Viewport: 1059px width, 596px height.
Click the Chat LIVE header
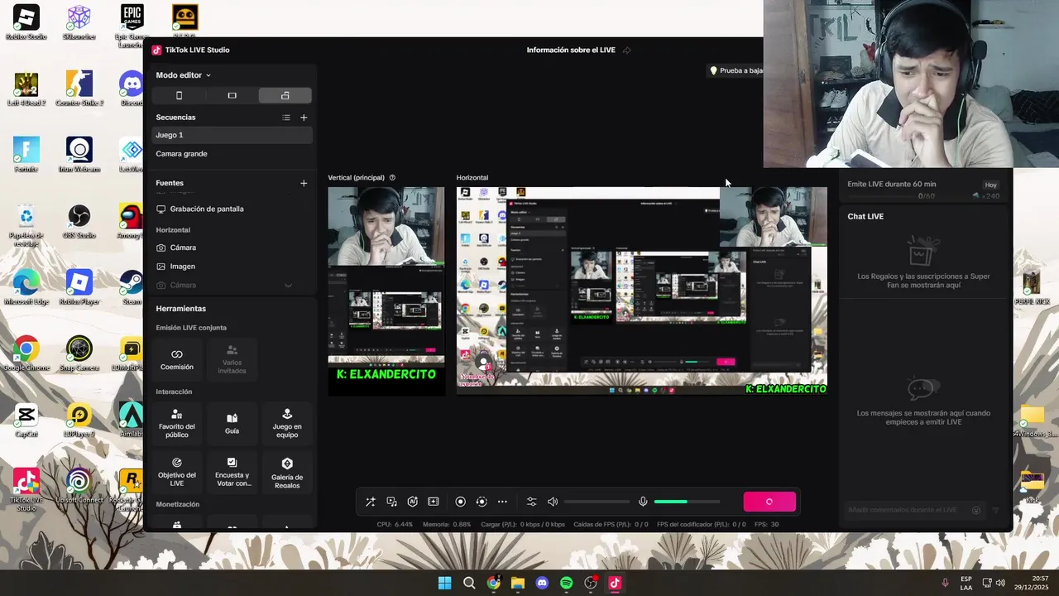coord(865,217)
